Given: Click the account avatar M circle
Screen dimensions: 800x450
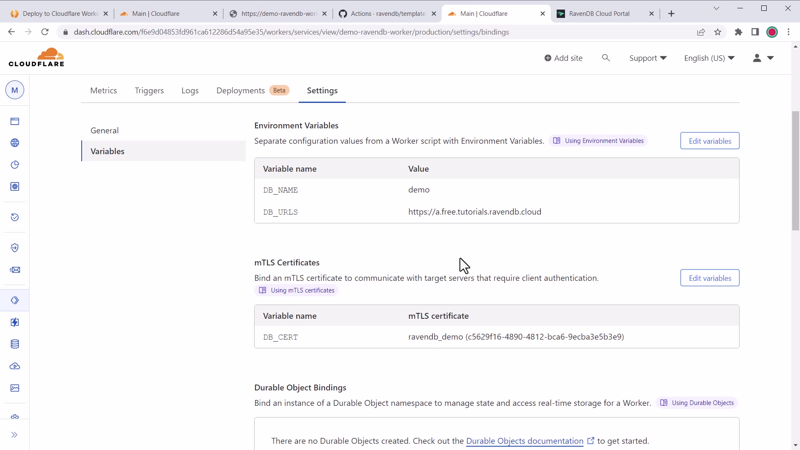Looking at the screenshot, I should (15, 90).
